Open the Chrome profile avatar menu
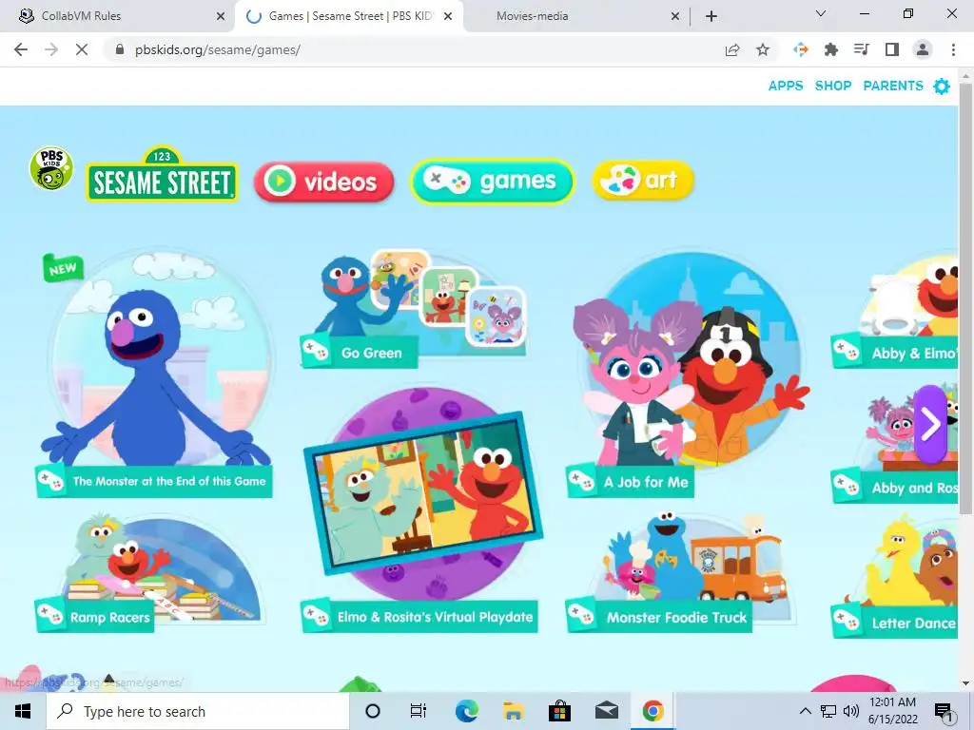The width and height of the screenshot is (974, 730). pos(923,49)
